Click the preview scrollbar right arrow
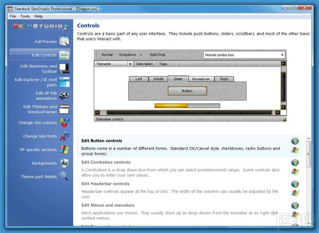The height and width of the screenshot is (233, 319). tap(278, 112)
